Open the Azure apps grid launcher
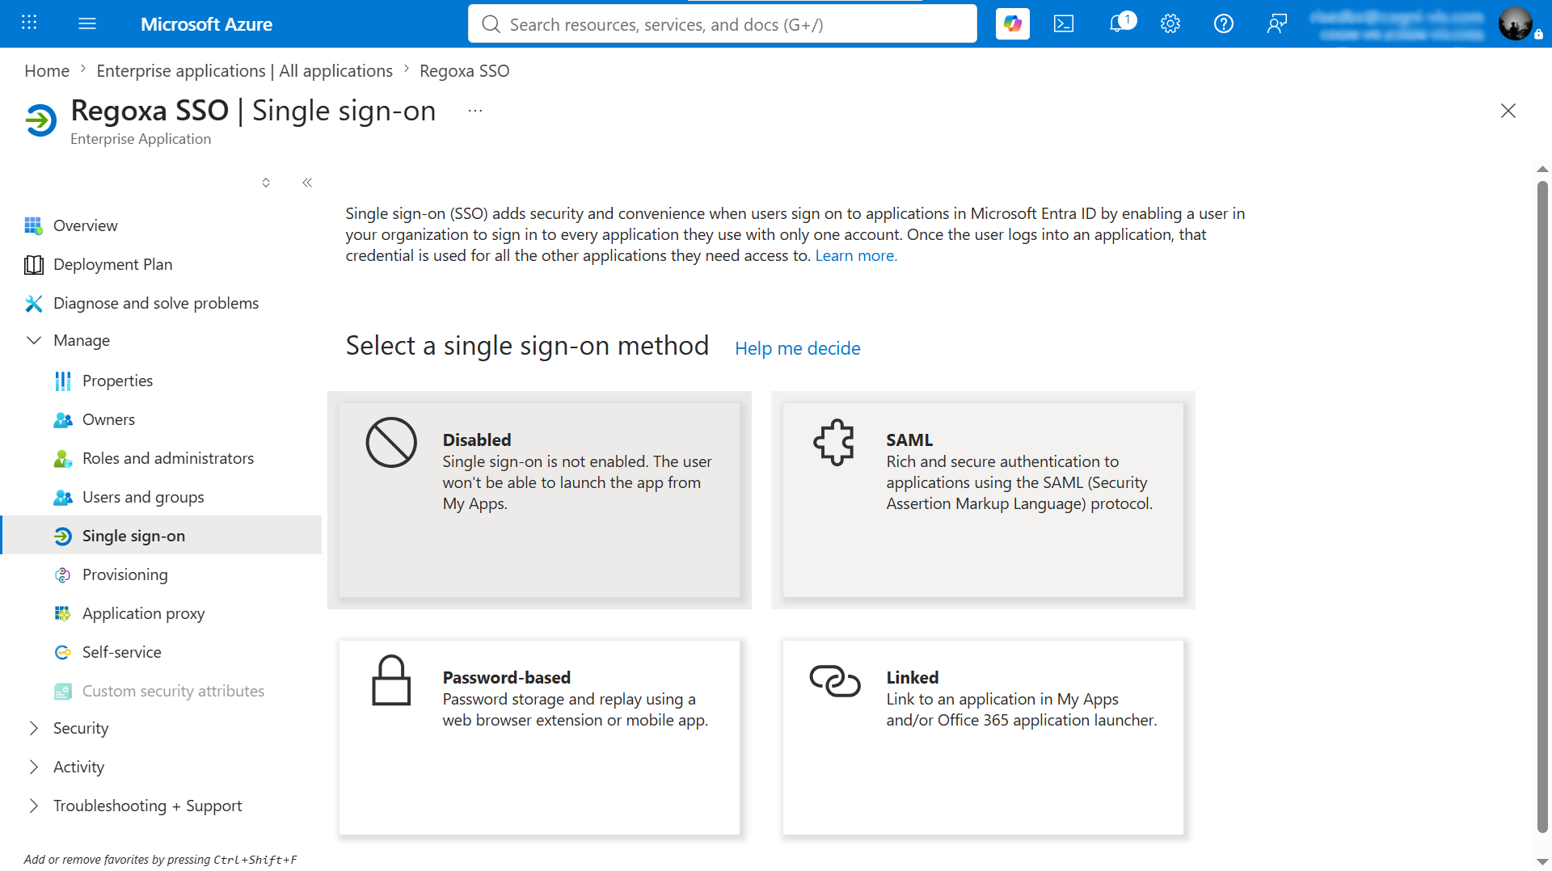Screen dimensions: 1552x871 point(29,23)
